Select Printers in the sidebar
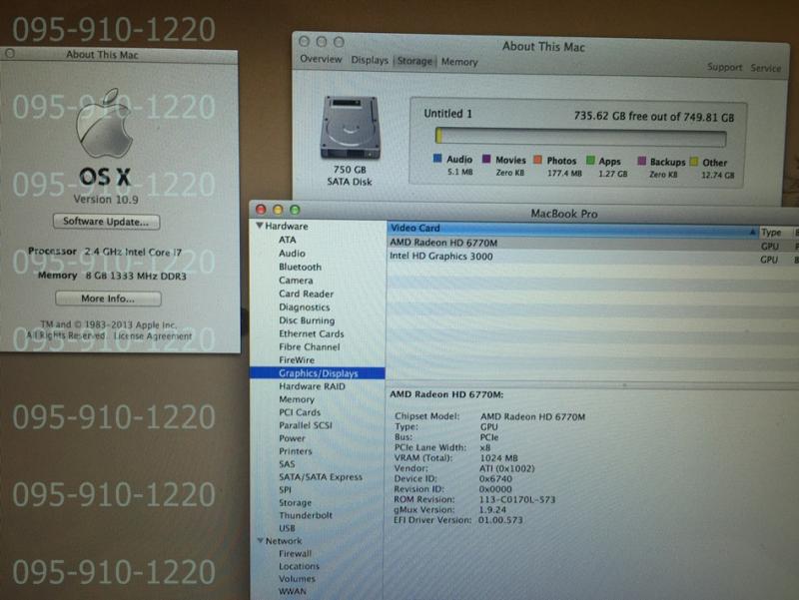The height and width of the screenshot is (600, 799). (295, 451)
